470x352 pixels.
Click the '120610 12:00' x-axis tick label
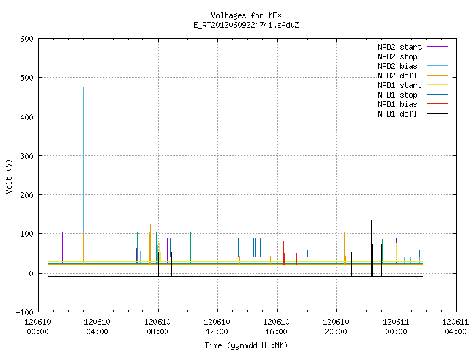tap(217, 327)
